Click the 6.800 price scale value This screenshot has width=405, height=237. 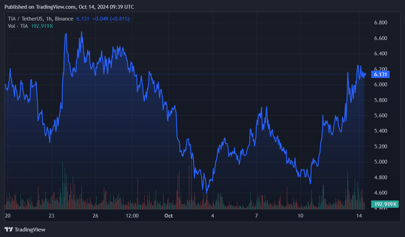click(381, 22)
